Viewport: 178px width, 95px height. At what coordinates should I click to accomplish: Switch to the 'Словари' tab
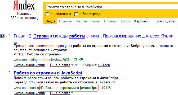tap(111, 21)
